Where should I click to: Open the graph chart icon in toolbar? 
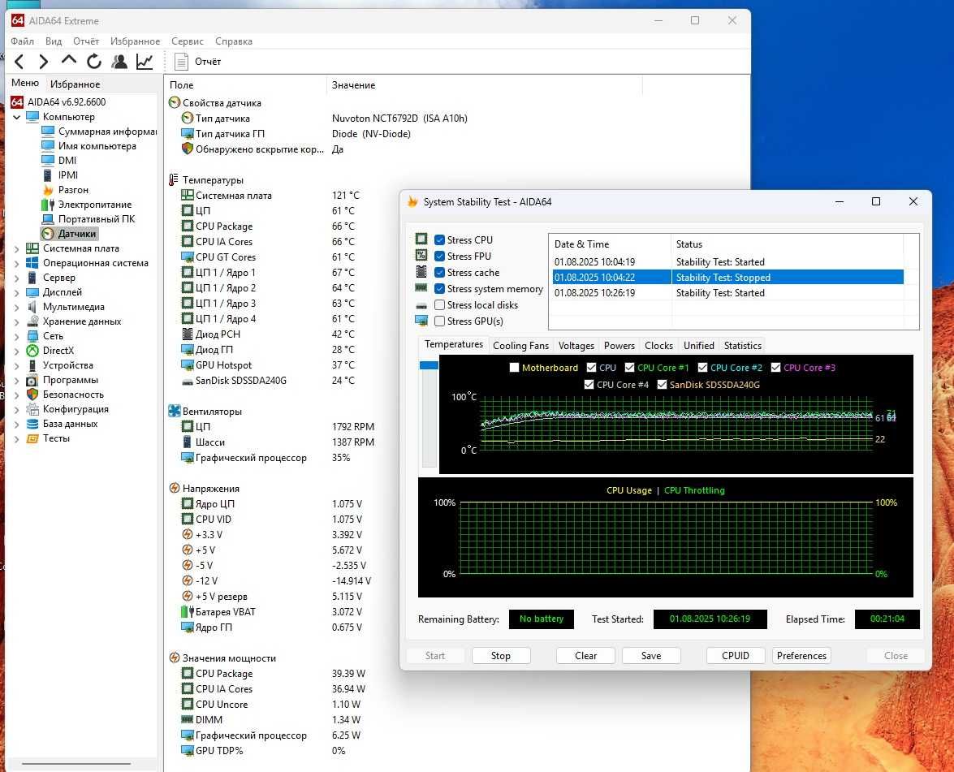[x=145, y=62]
